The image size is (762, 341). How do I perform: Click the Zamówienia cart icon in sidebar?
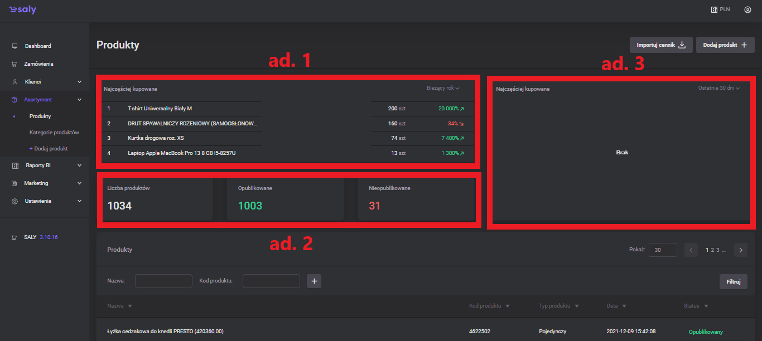[x=15, y=64]
